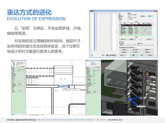
Task: Open the instance filter dropdown in right Properties panel
Action: coord(90,67)
